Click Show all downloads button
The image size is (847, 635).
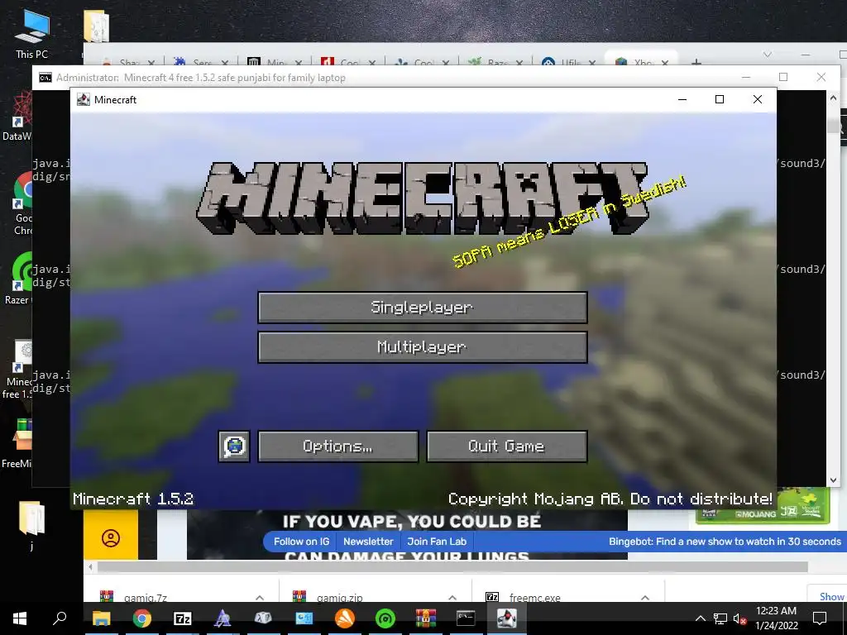[x=832, y=596]
